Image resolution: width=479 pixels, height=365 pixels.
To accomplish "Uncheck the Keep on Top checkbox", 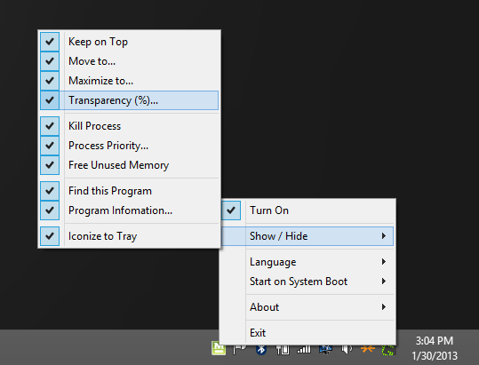I will pos(50,42).
